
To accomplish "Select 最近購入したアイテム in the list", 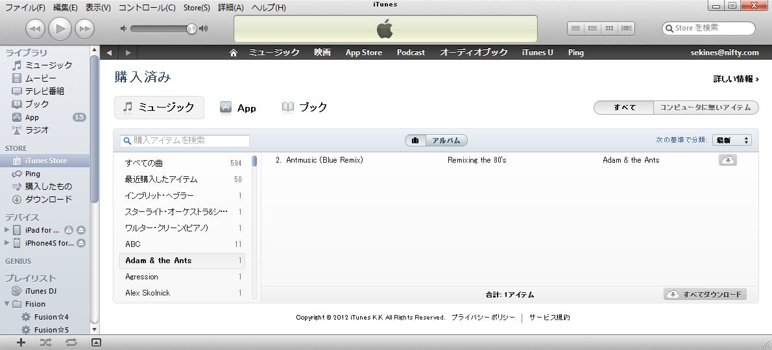I will (183, 180).
